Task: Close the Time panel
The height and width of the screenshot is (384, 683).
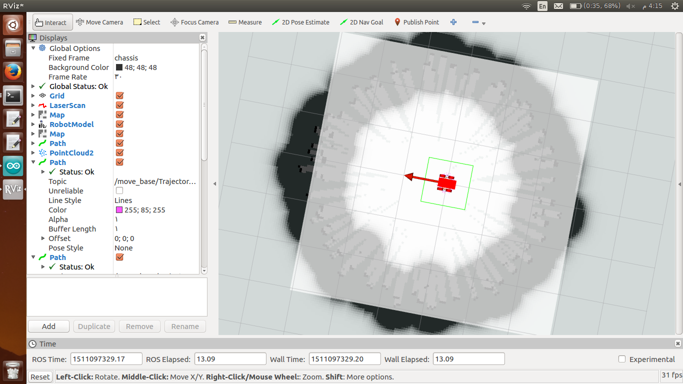Action: tap(678, 343)
